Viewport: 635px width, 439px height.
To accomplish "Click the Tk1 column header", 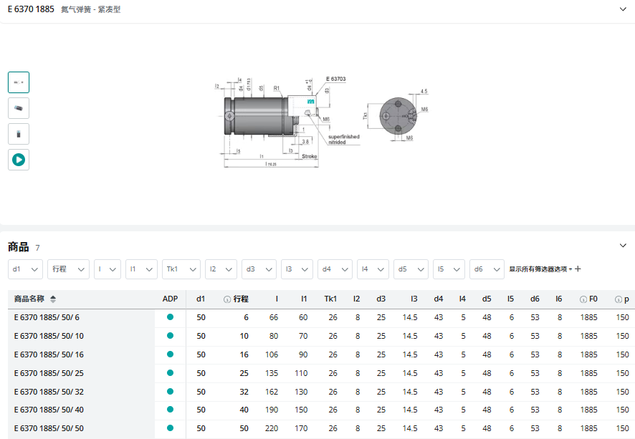I will 330,299.
